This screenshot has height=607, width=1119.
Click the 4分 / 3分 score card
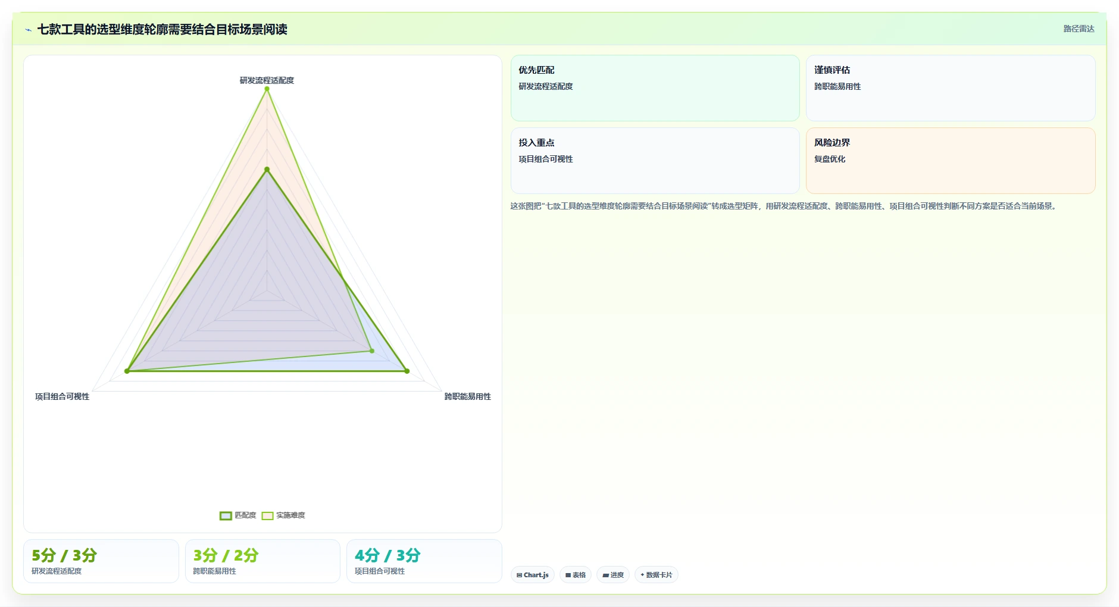click(x=424, y=561)
